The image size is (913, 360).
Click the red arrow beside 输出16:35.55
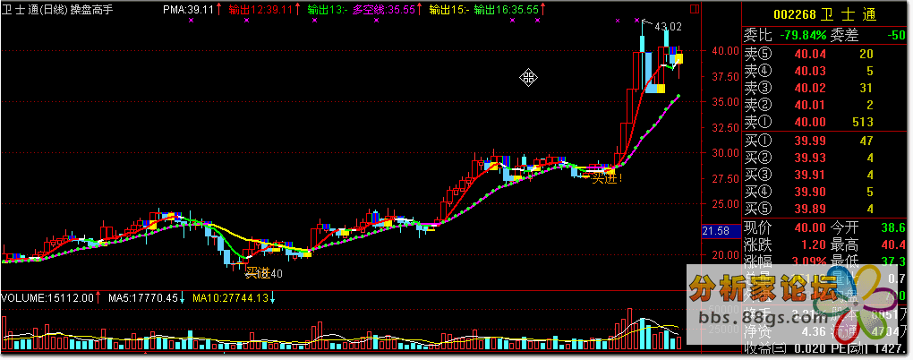pyautogui.click(x=543, y=9)
